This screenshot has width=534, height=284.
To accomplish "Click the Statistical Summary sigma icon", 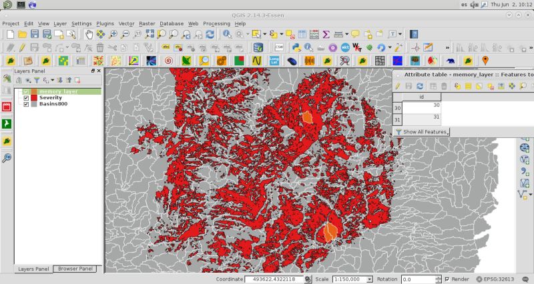I will [x=326, y=34].
